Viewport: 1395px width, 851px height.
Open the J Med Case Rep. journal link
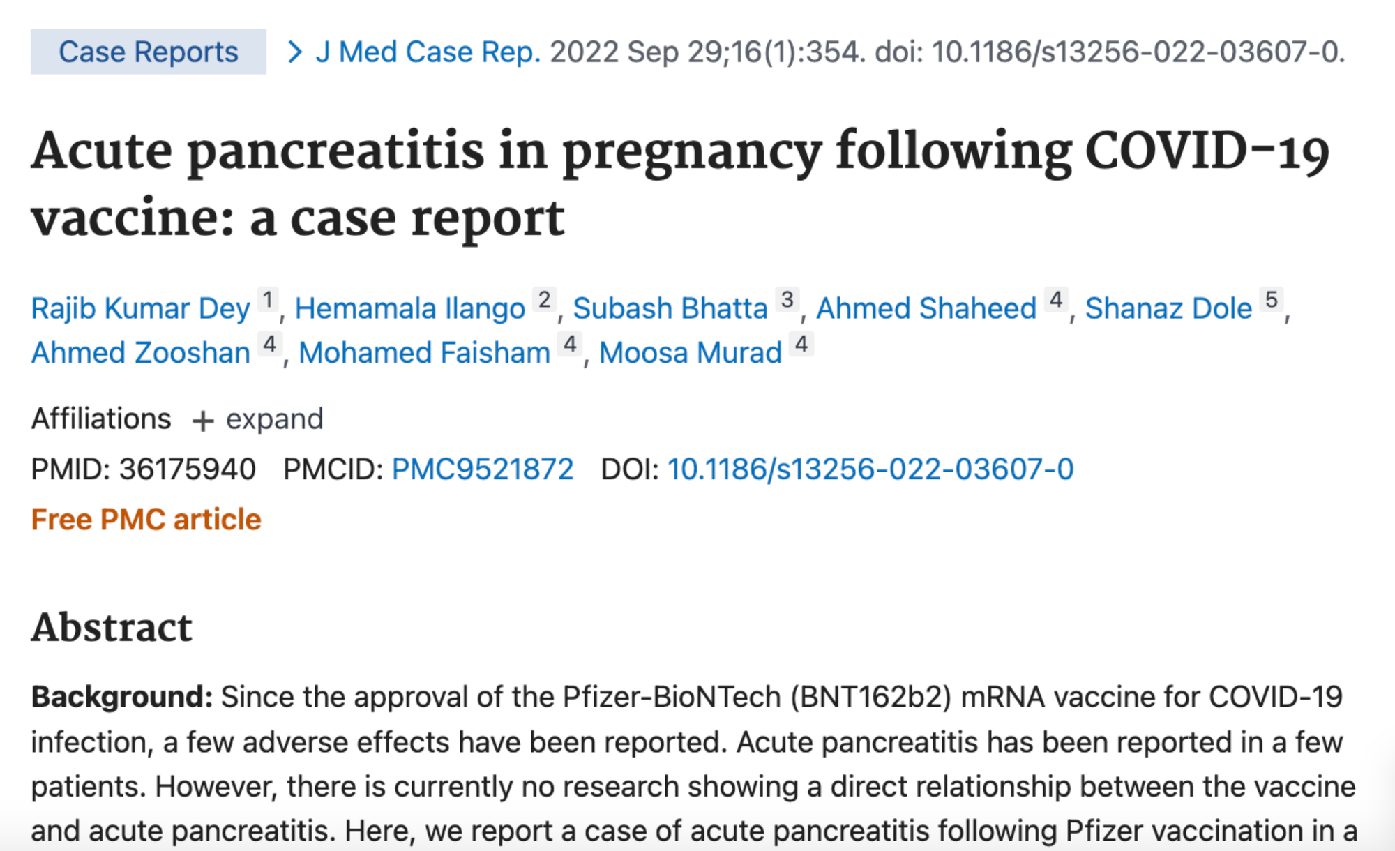[x=428, y=52]
